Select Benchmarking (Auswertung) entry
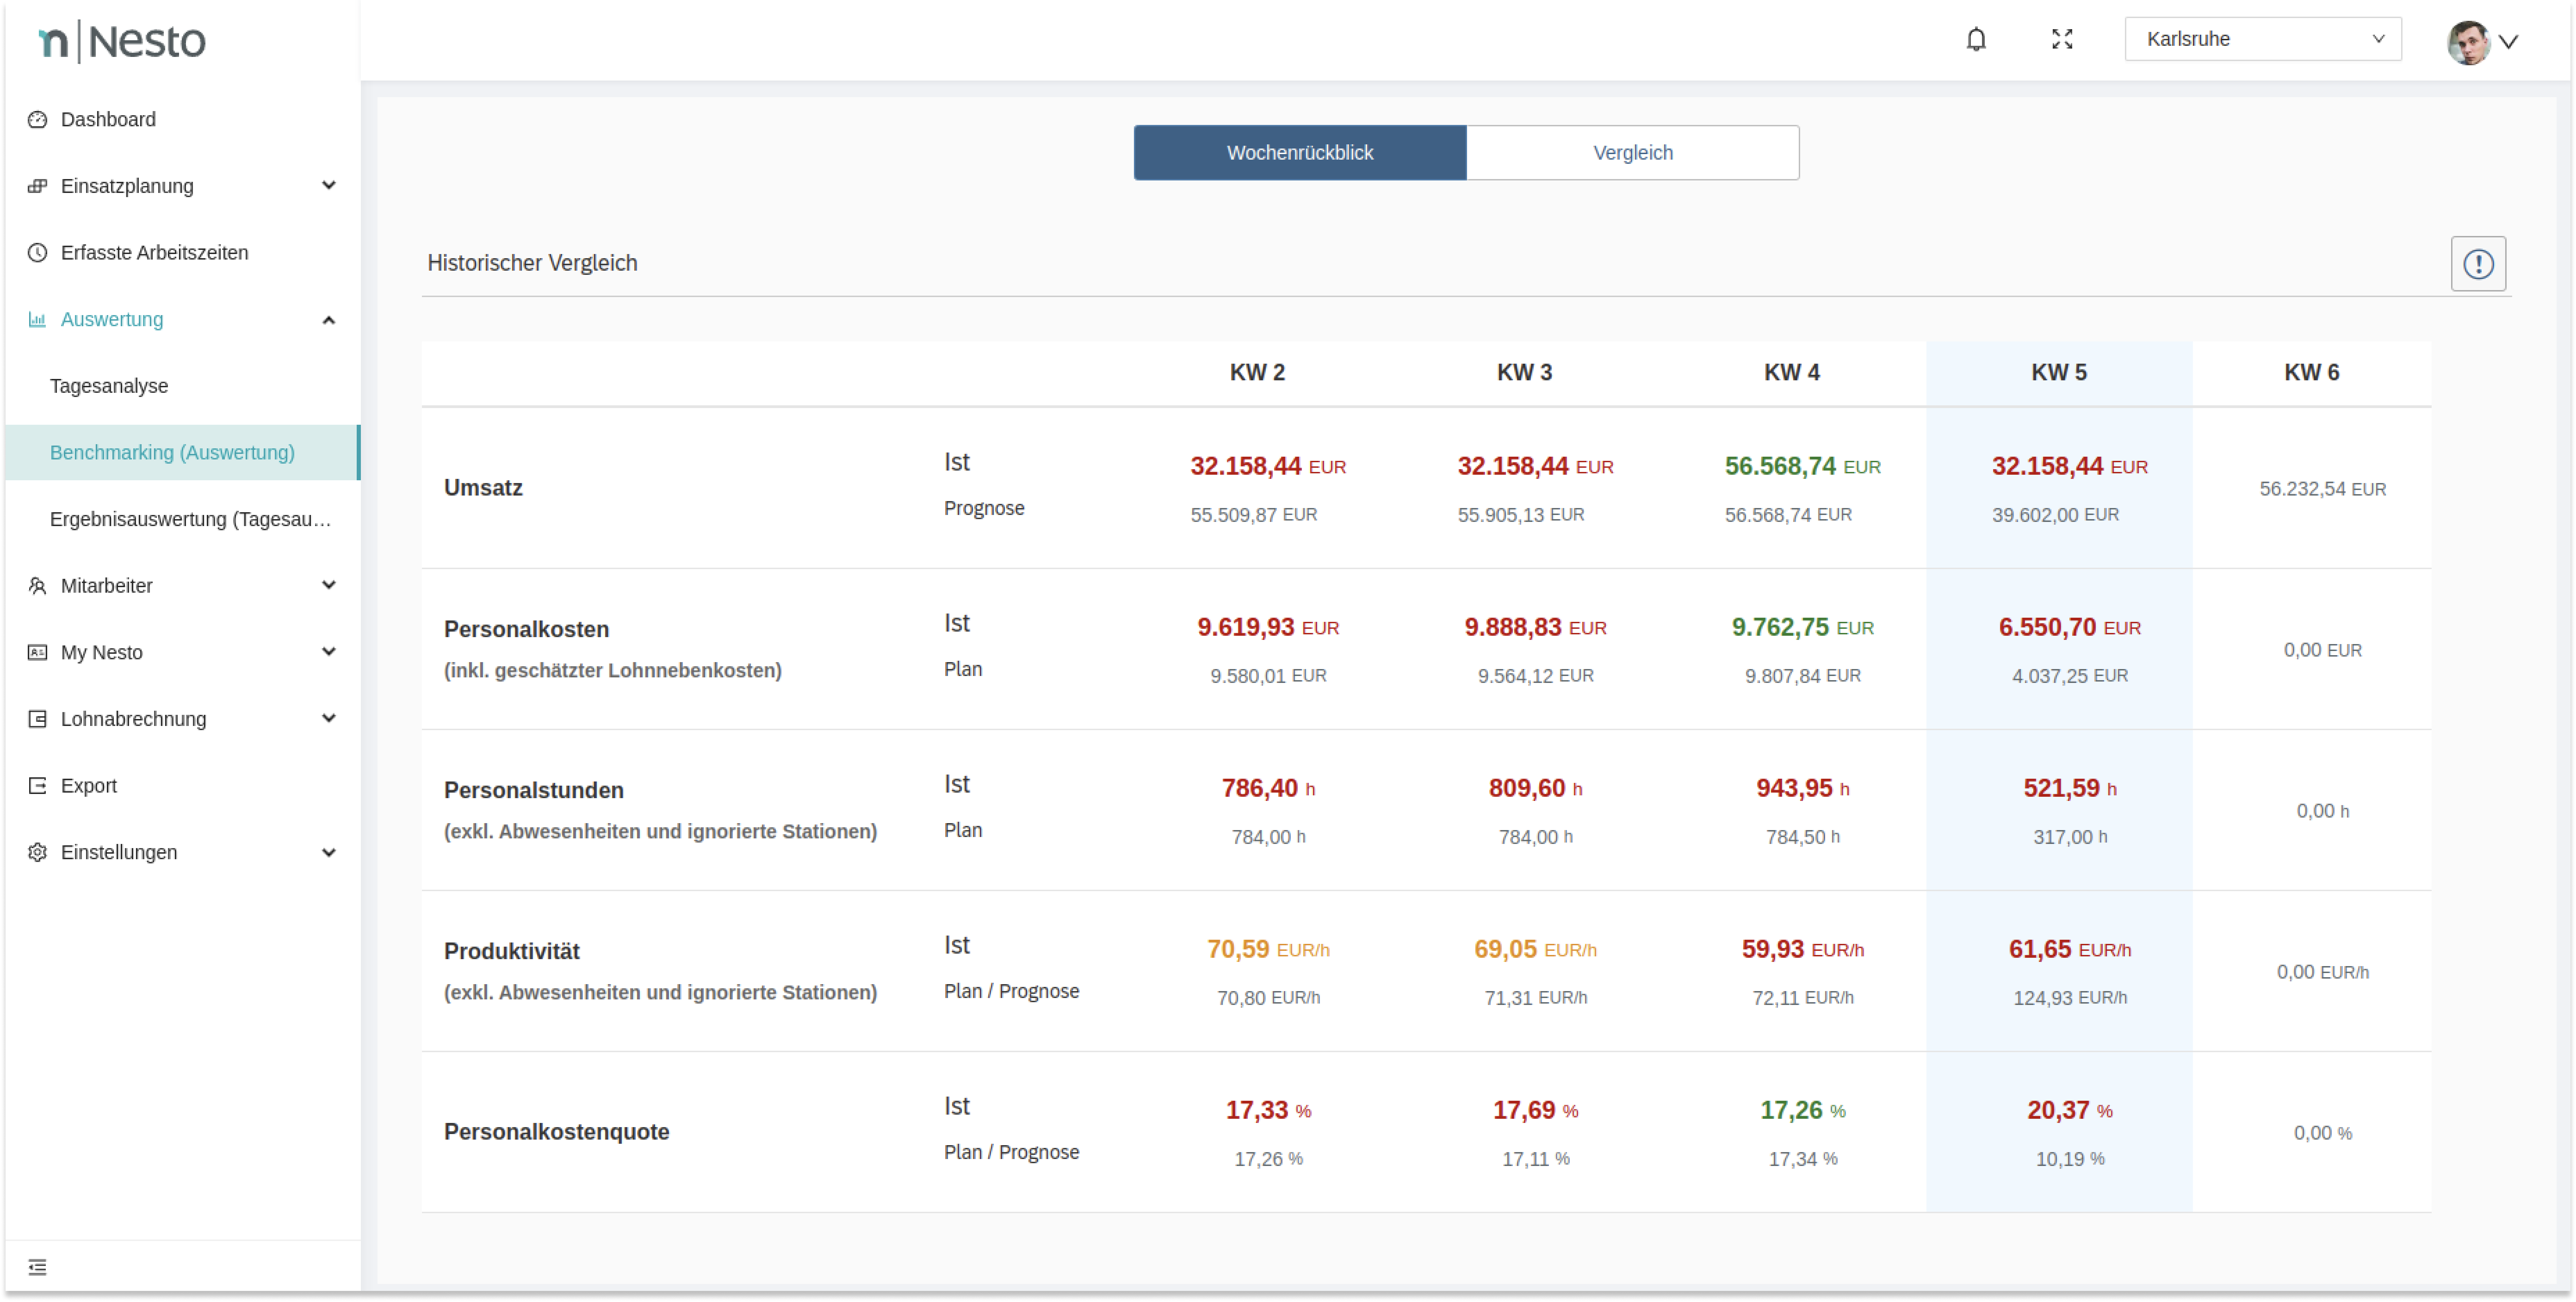 pos(172,453)
